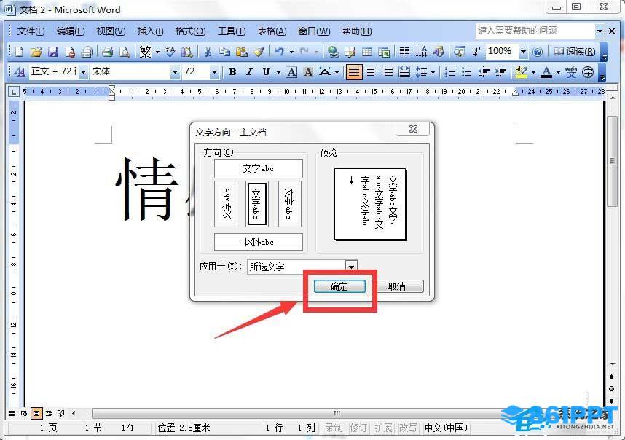
Task: Click the help search input box
Action: 535,31
